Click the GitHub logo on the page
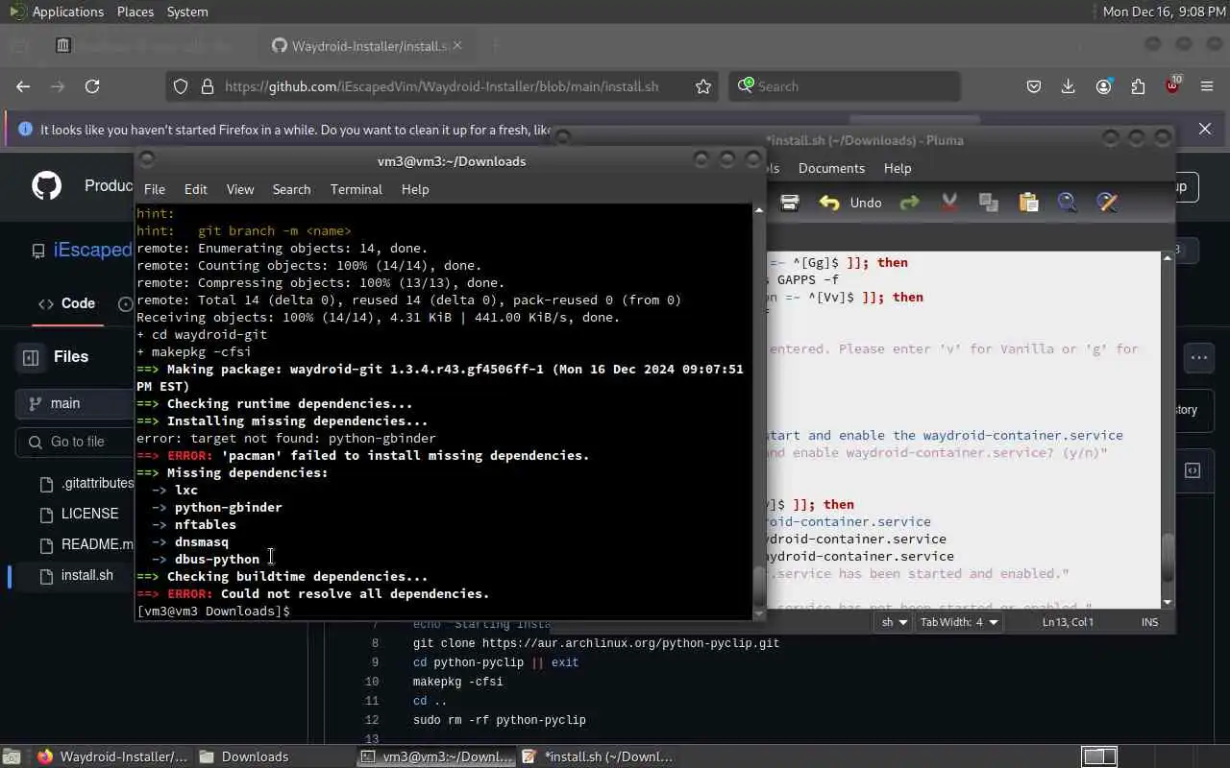 pyautogui.click(x=46, y=185)
